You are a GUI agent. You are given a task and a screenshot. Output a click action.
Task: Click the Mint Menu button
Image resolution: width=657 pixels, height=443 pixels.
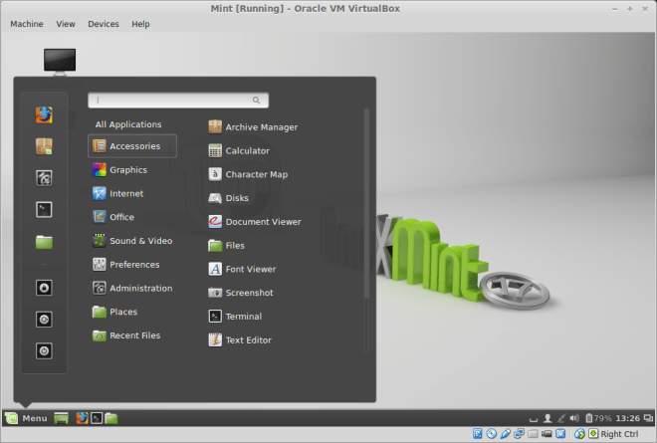point(26,418)
